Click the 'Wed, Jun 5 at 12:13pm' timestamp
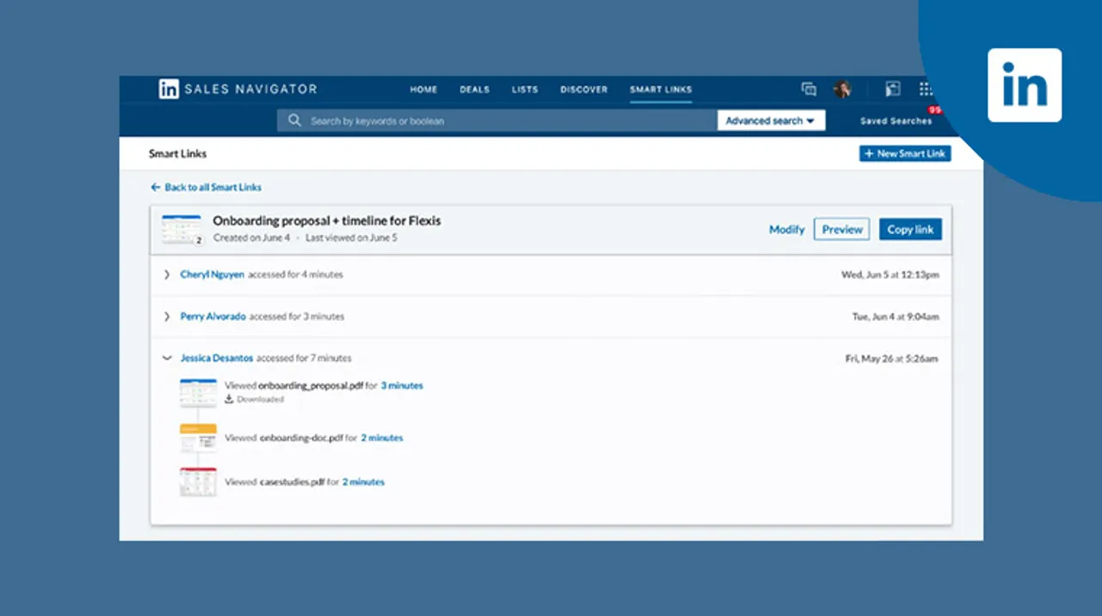 click(x=890, y=274)
